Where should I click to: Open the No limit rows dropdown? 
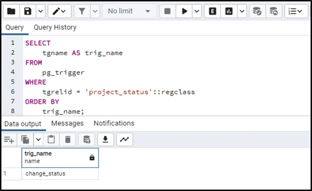[x=129, y=11]
